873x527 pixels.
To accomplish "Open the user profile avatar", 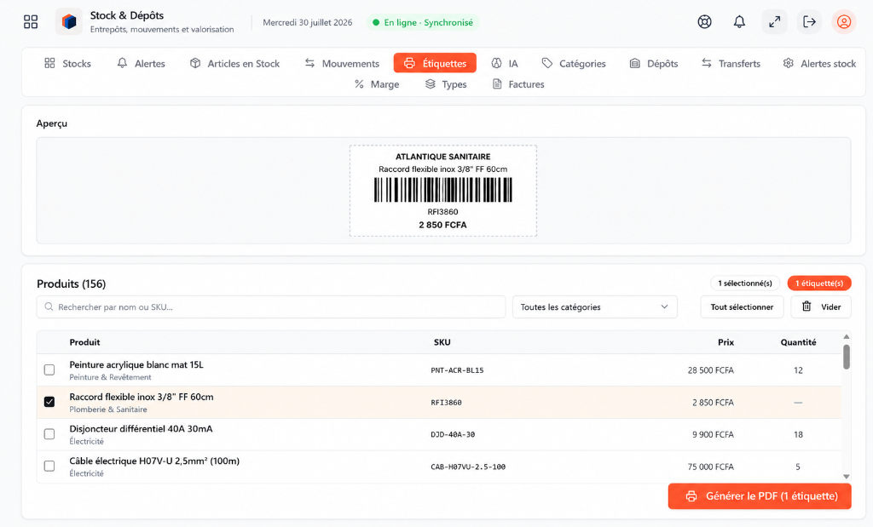I will (x=844, y=21).
